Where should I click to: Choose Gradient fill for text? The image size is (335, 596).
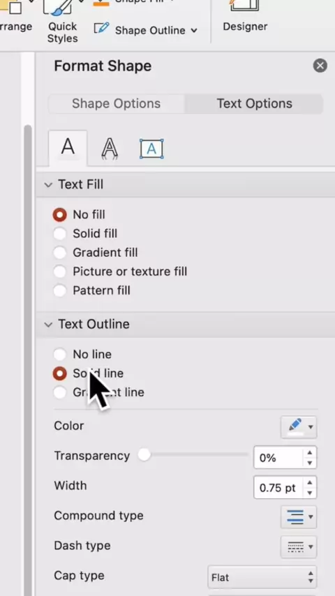tap(60, 253)
